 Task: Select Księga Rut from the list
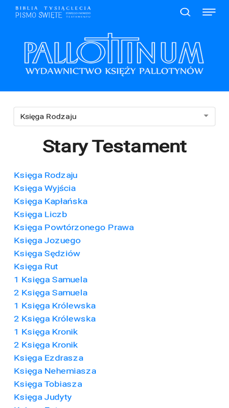[x=36, y=267]
